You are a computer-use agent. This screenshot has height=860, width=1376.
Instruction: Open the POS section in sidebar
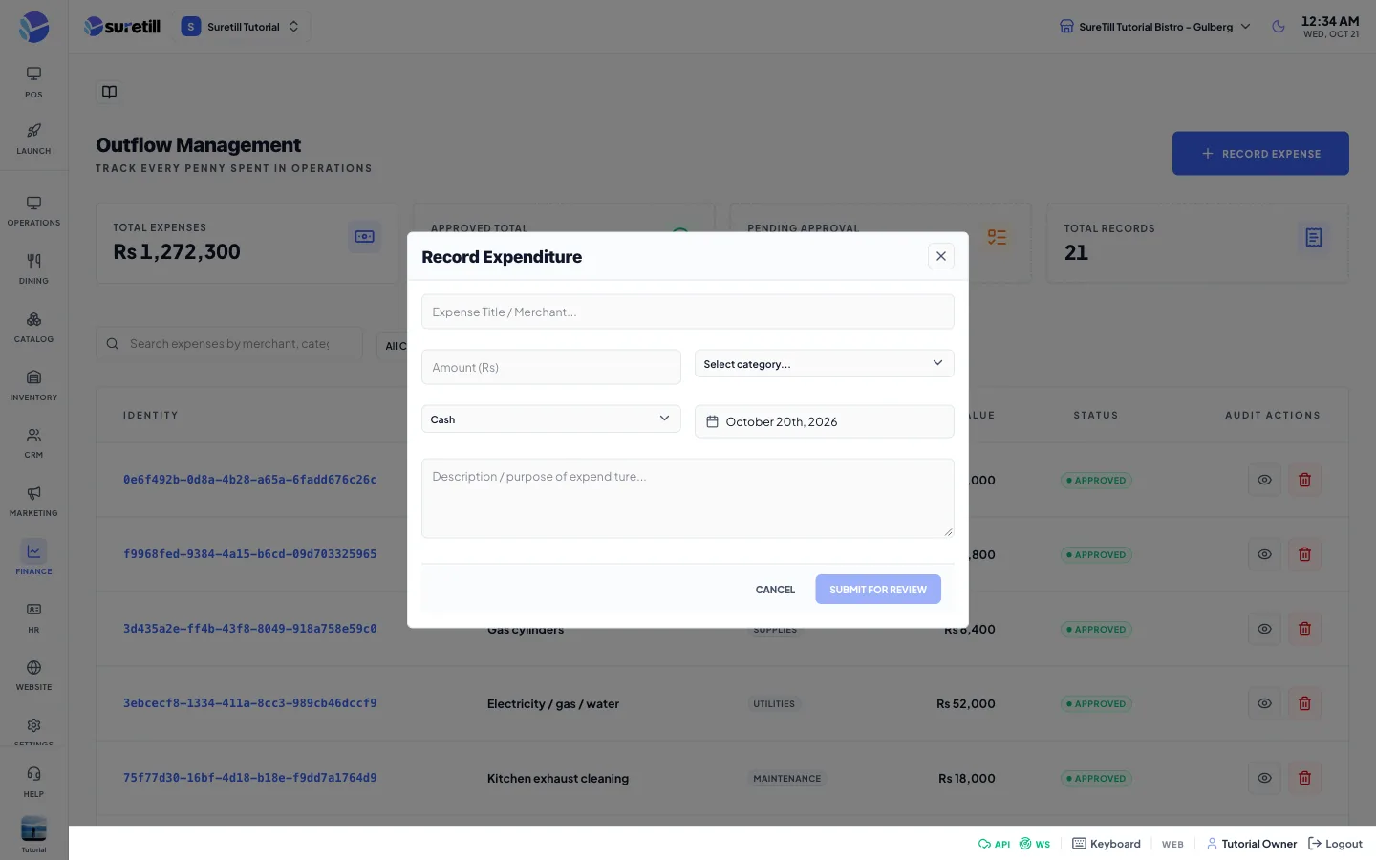coord(33,82)
